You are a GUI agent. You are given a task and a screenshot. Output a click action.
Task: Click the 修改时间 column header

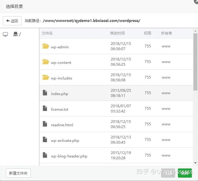(x=117, y=33)
